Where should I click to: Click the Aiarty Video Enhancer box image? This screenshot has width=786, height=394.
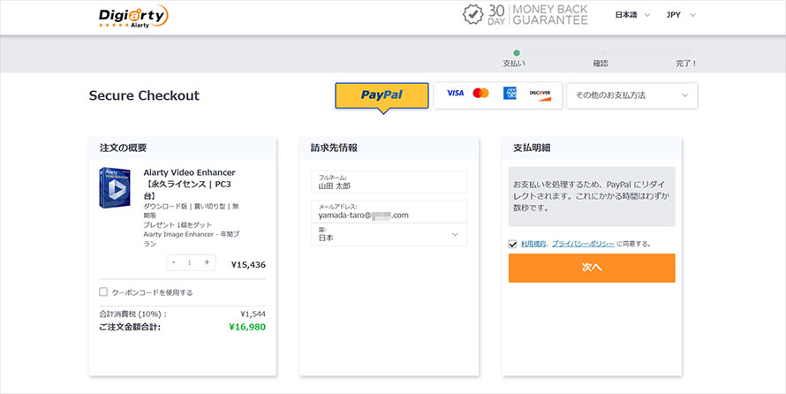[x=115, y=199]
